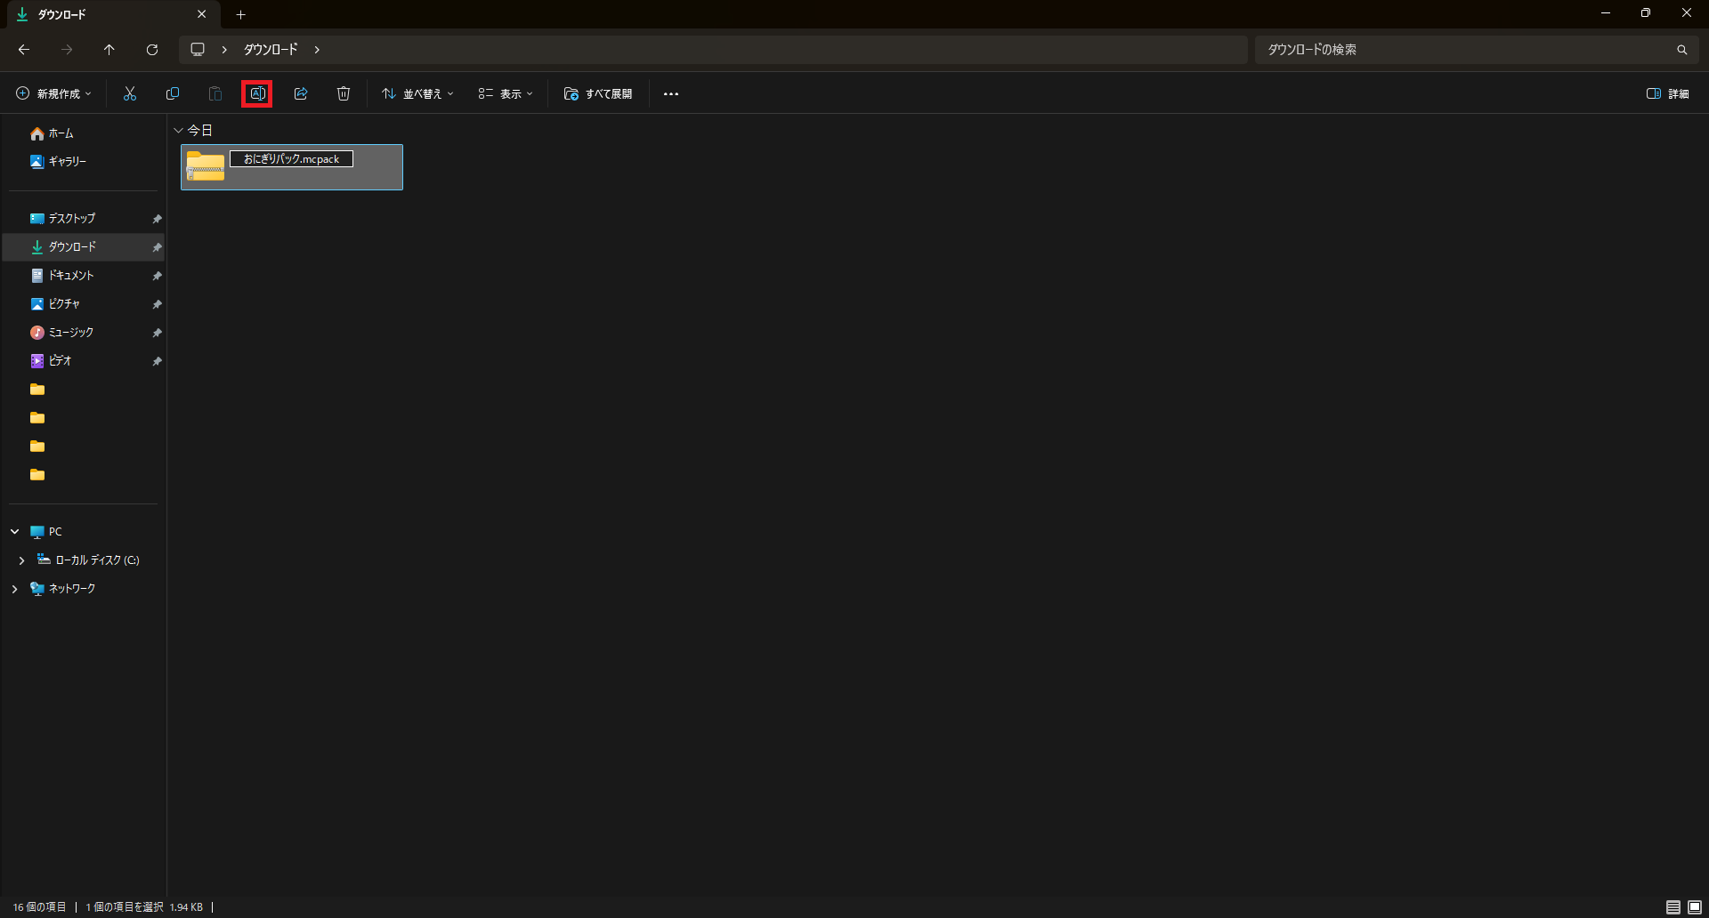Click the Delete trash icon
Image resolution: width=1709 pixels, height=918 pixels.
tap(344, 93)
